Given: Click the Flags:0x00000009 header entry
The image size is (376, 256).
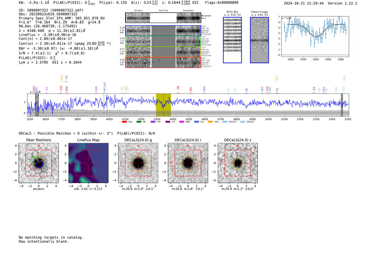Looking at the screenshot, I should 222,3.
